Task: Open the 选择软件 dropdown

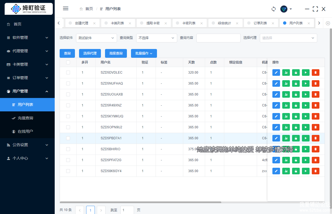Action: pos(96,38)
